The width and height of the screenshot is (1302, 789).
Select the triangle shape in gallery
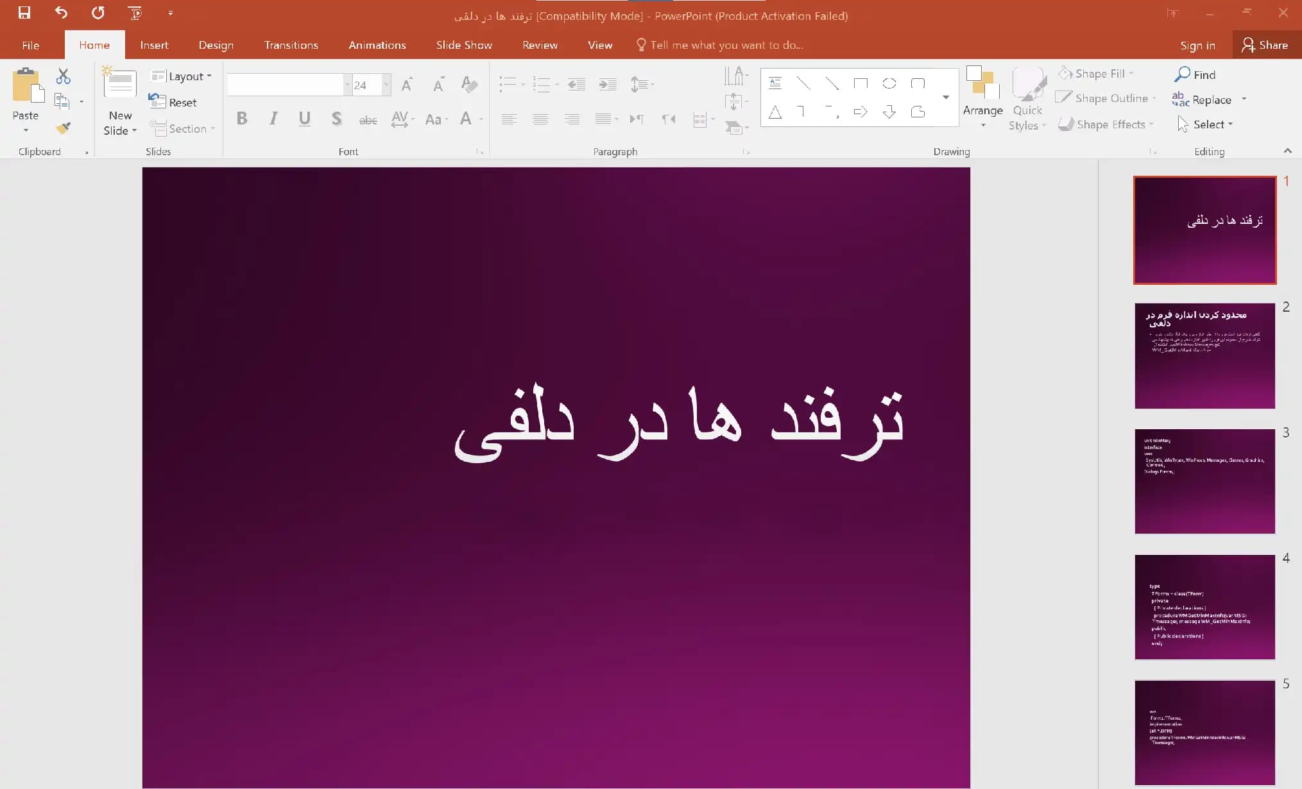[x=775, y=112]
